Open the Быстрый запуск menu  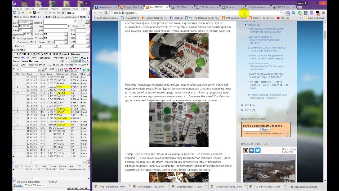click(x=70, y=9)
